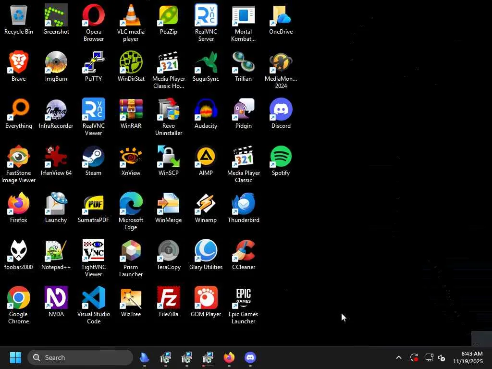The width and height of the screenshot is (492, 369).
Task: Click the taskbar Search box
Action: click(x=80, y=357)
